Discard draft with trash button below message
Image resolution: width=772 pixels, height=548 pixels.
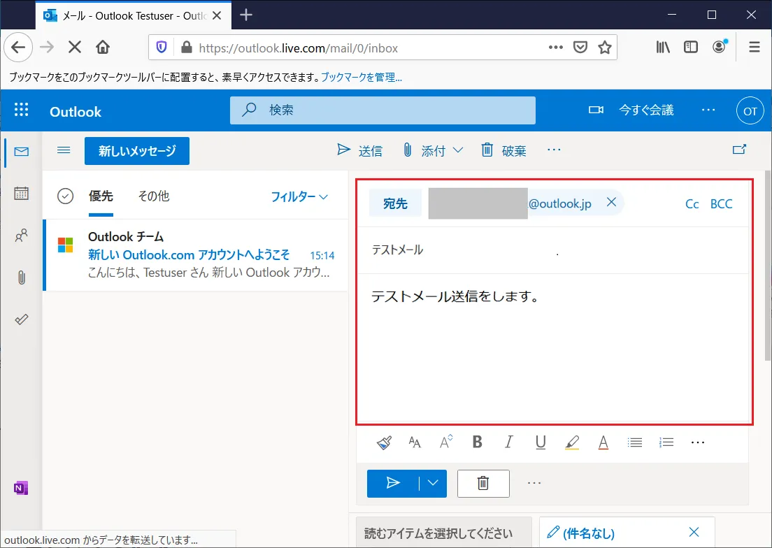[x=483, y=484]
